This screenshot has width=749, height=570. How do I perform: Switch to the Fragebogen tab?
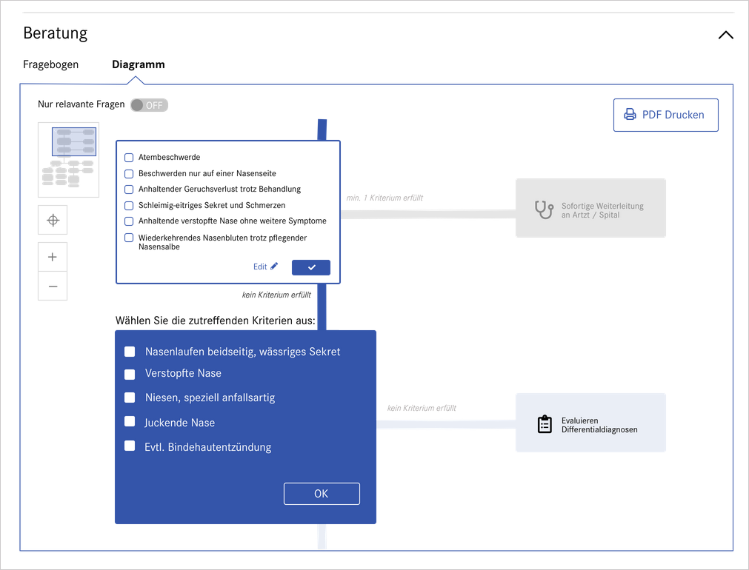point(50,64)
